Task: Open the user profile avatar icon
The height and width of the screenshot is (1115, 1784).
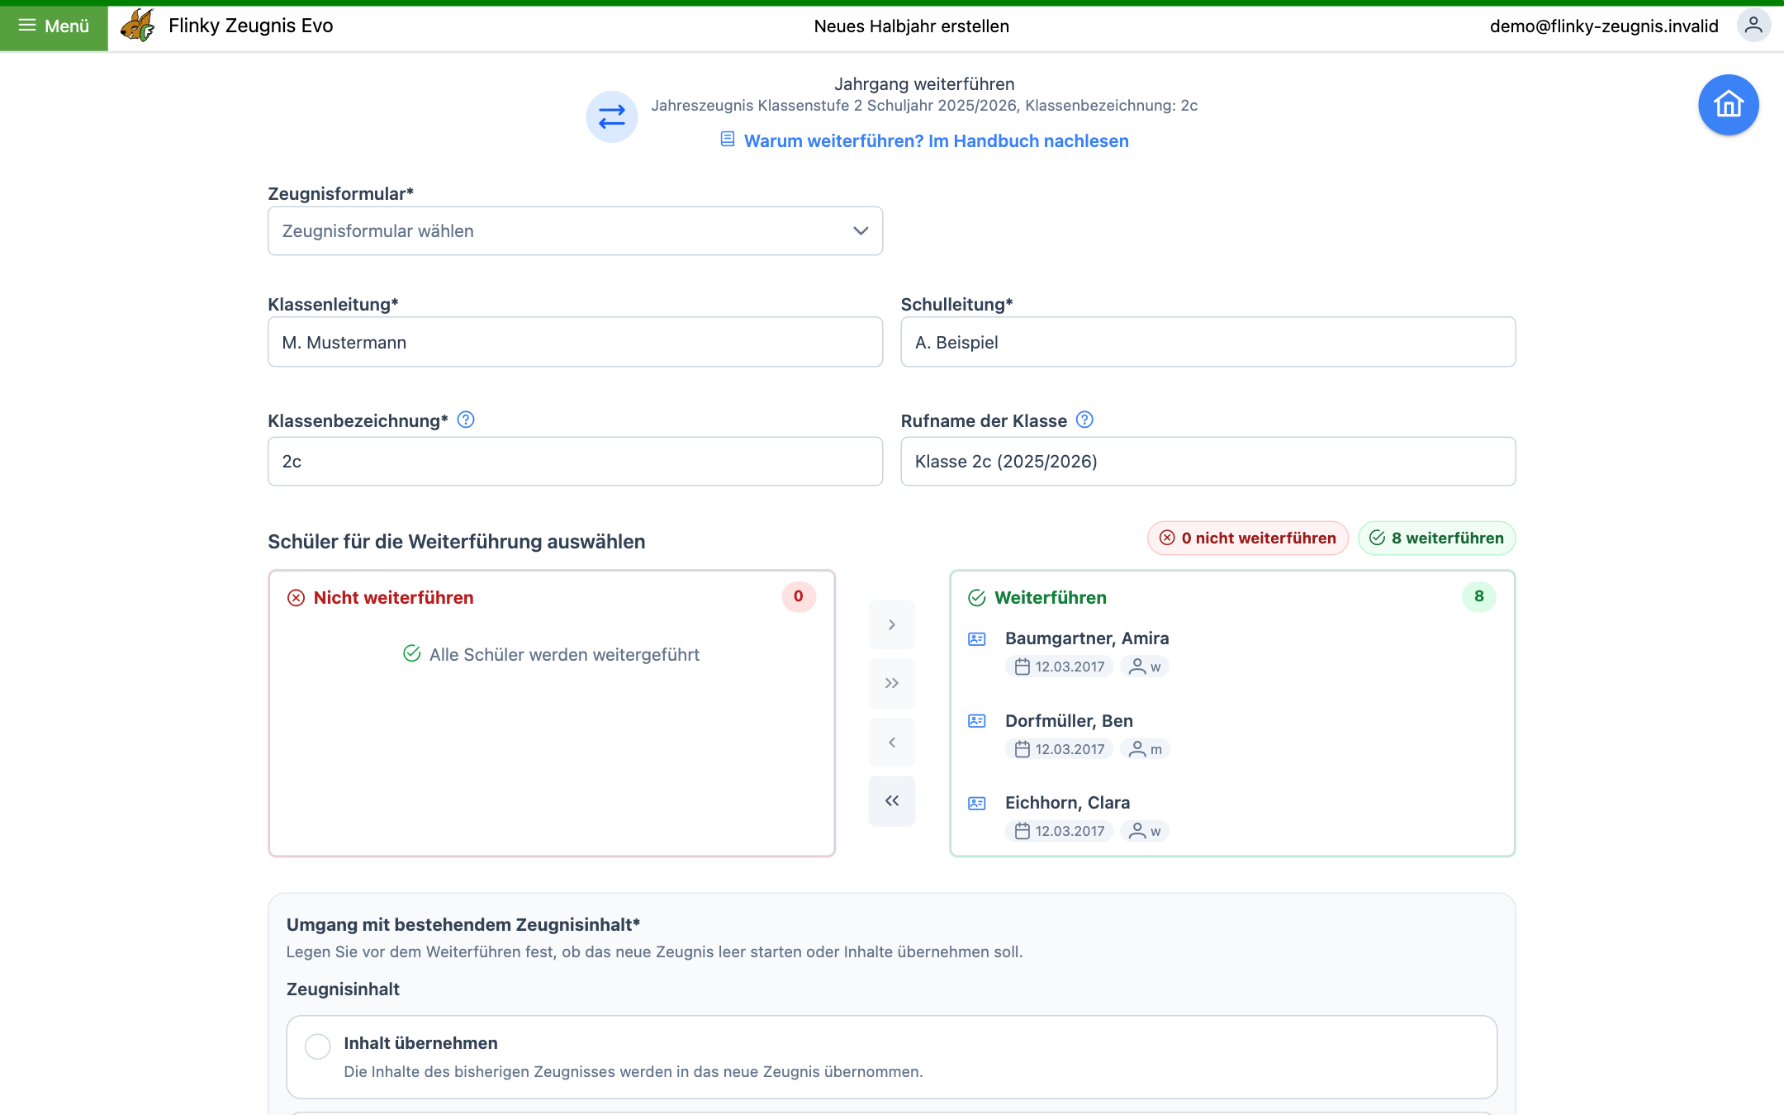Action: [1753, 26]
